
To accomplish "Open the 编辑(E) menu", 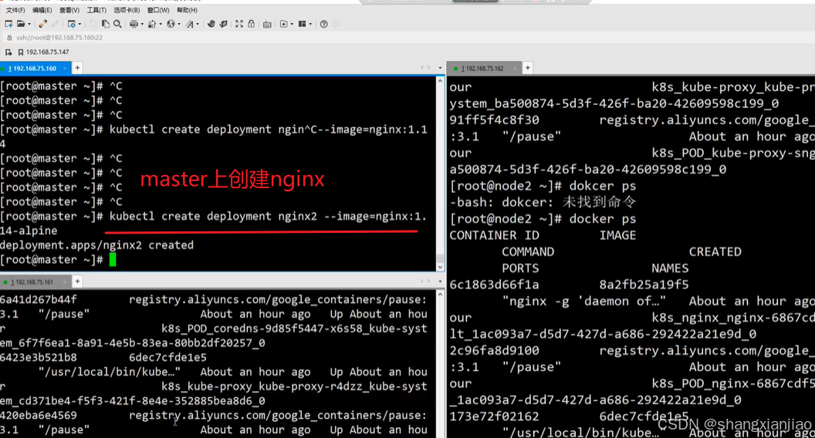I will (x=42, y=10).
